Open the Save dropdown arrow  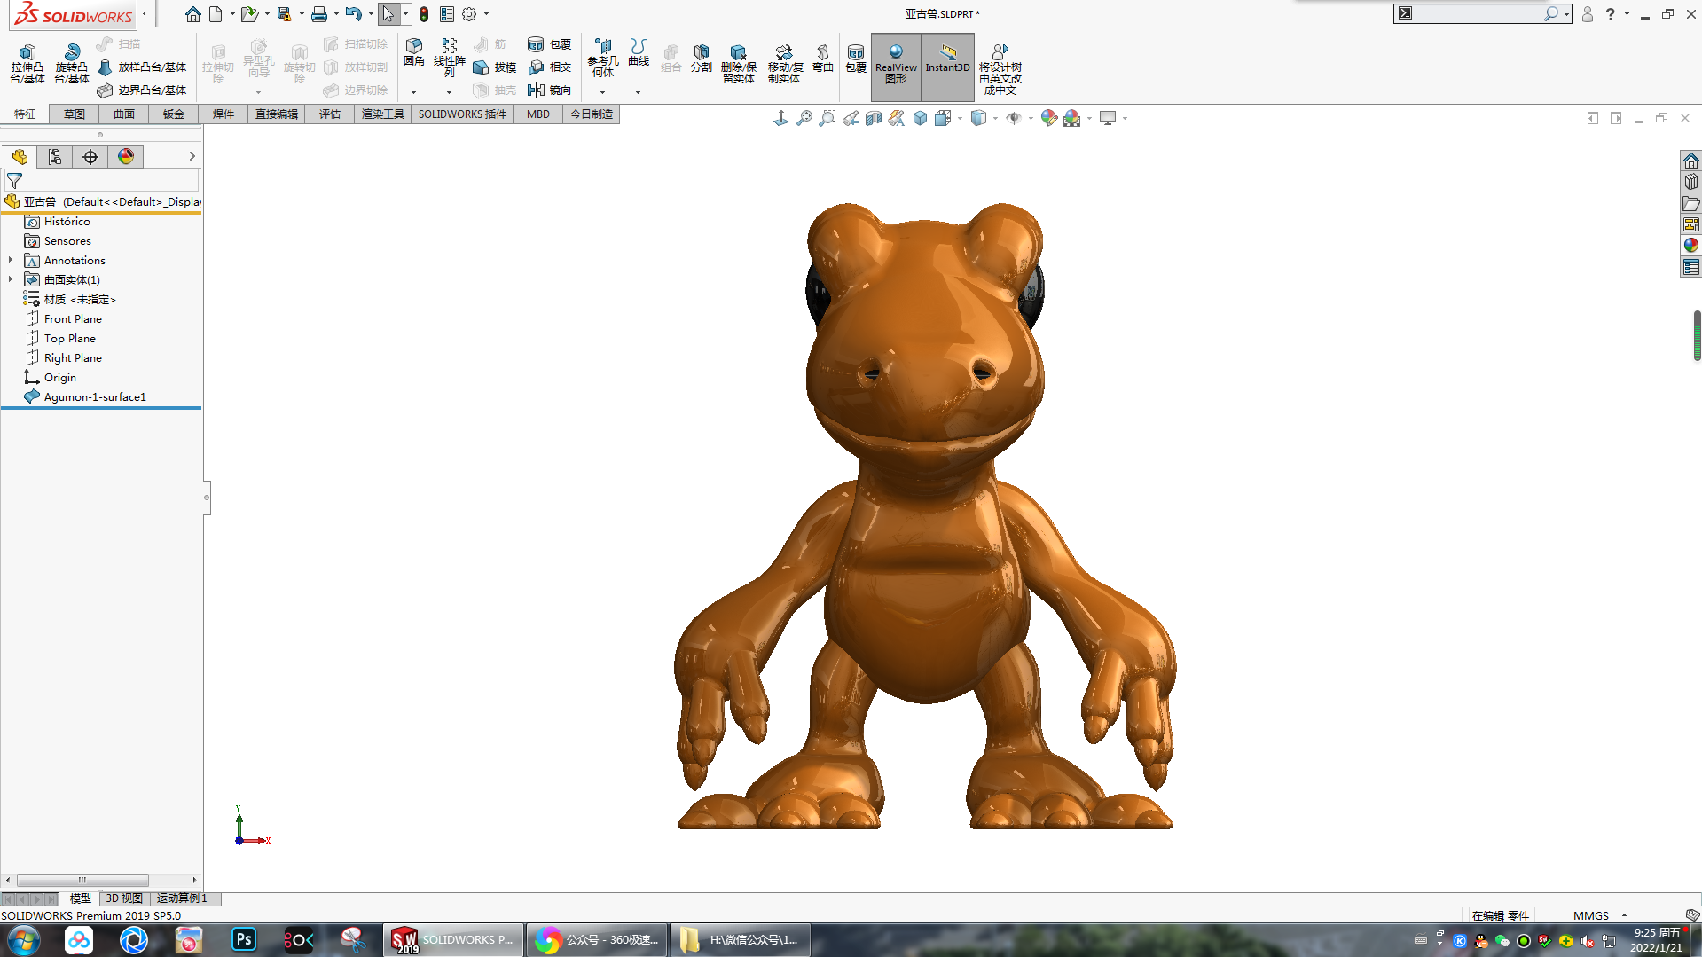tap(301, 14)
